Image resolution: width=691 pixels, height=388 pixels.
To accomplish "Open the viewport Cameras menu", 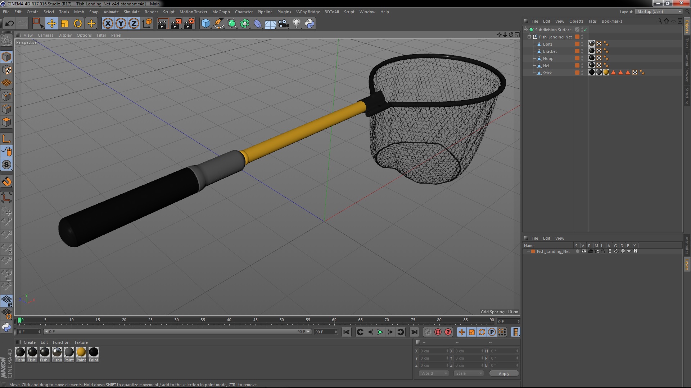I will [x=45, y=35].
